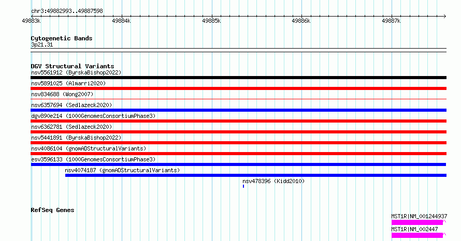Select the red nsv5441891 variant bar

(x=238, y=143)
